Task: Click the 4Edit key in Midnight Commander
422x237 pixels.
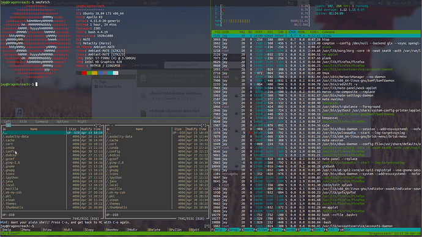Action: 68,230
